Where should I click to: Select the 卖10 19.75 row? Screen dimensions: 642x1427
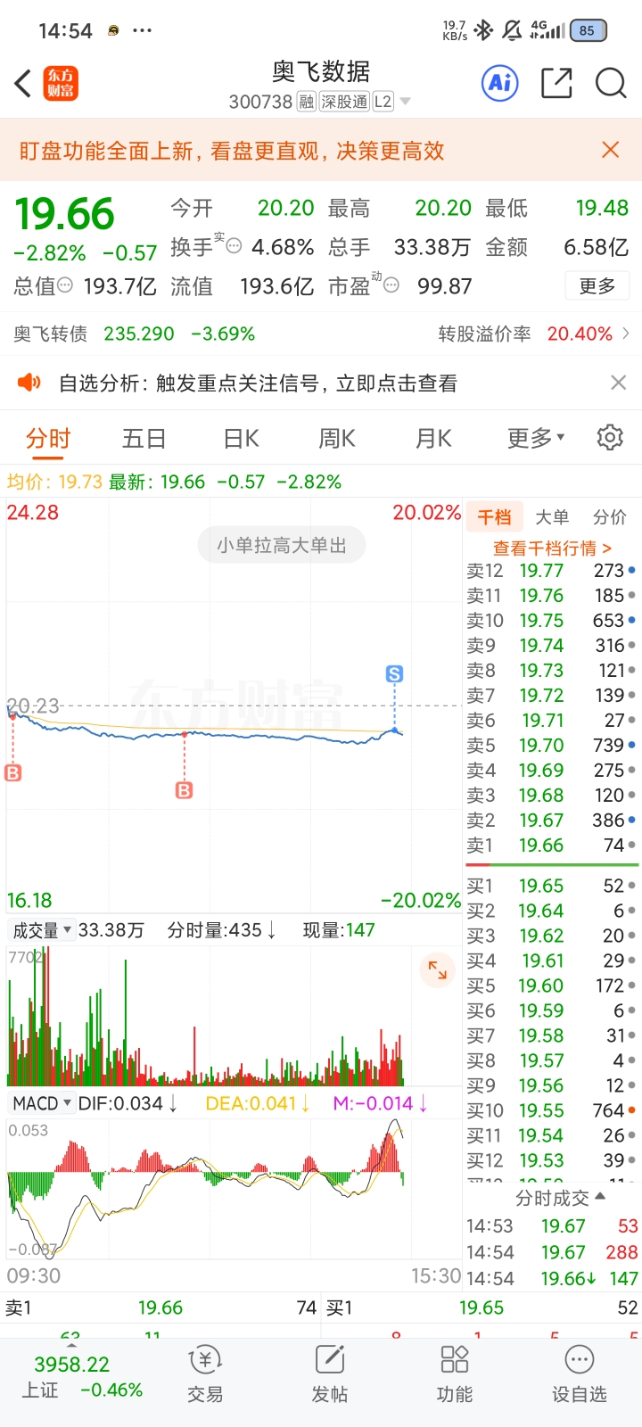(x=551, y=621)
